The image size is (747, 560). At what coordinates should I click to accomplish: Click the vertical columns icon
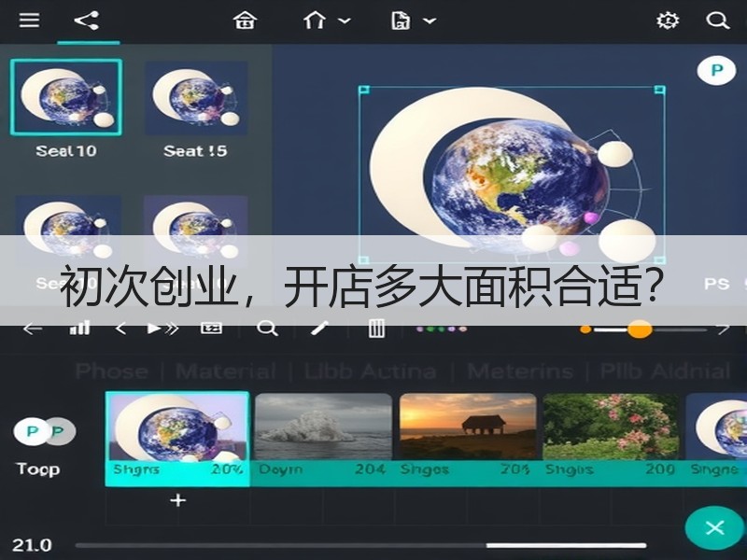click(x=376, y=329)
